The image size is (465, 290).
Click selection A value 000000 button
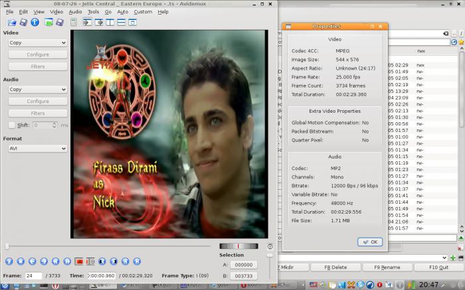click(x=244, y=265)
